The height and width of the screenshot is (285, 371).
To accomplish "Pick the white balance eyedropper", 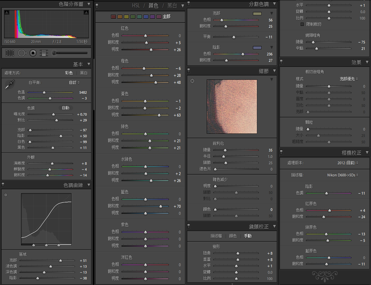I will tap(10, 84).
